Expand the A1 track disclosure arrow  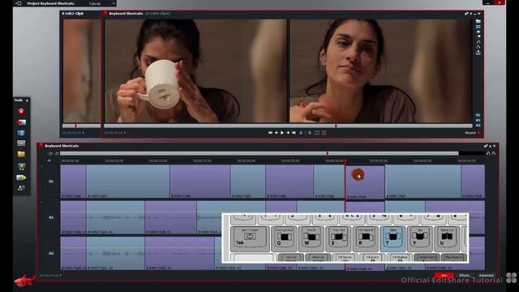pos(41,202)
